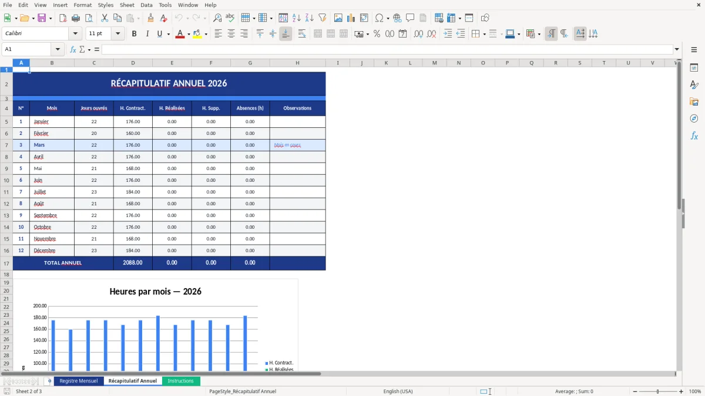This screenshot has height=396, width=705.
Task: Open Find and Replace icon
Action: point(217,18)
